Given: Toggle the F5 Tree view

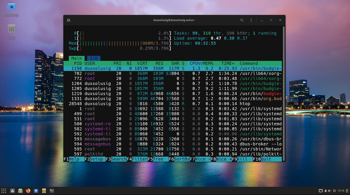Looking at the screenshot, I should point(158,159).
